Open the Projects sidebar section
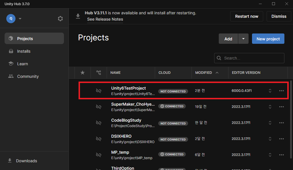 click(x=34, y=38)
